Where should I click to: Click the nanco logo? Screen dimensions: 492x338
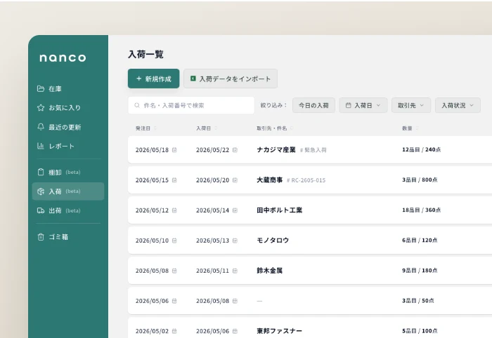coord(63,58)
